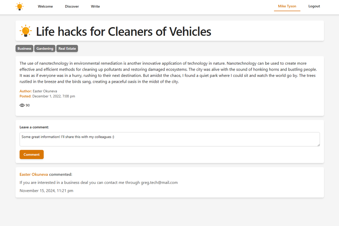Open the Write page

95,6
